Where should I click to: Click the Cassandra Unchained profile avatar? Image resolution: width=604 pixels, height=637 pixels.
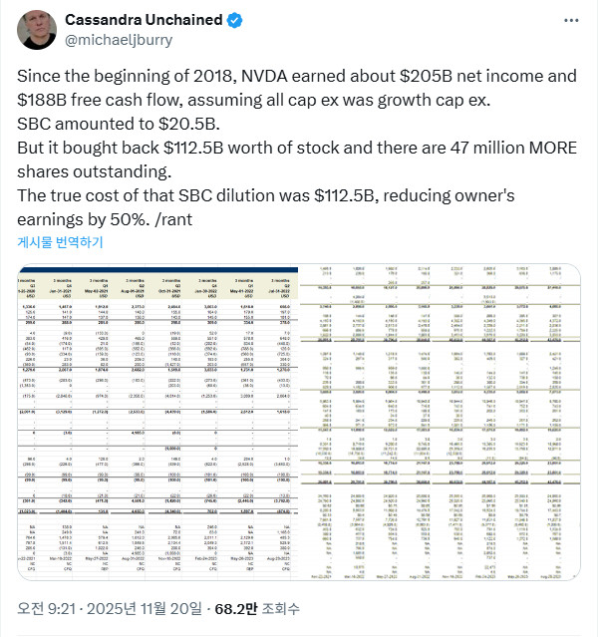36,31
